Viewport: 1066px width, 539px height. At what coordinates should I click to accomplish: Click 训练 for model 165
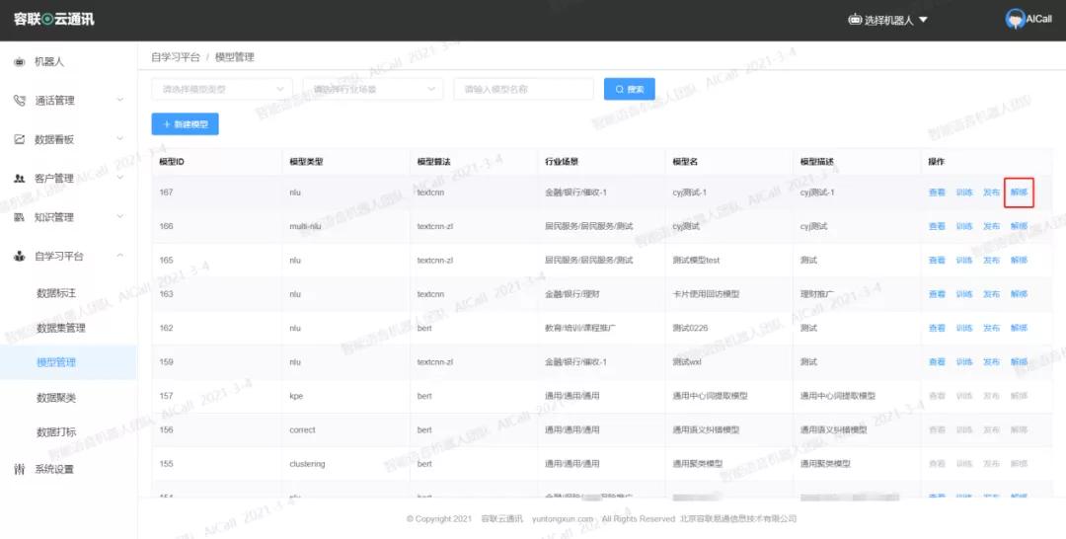964,261
